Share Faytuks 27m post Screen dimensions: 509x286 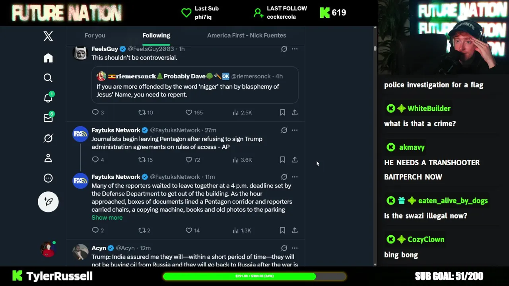coord(295,160)
